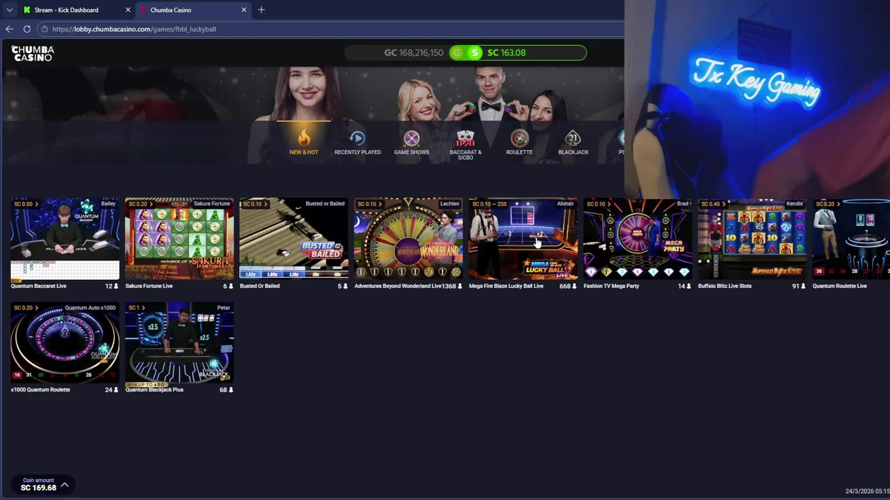Click the SC 163.08 balance display
Image resolution: width=890 pixels, height=500 pixels.
pos(506,53)
